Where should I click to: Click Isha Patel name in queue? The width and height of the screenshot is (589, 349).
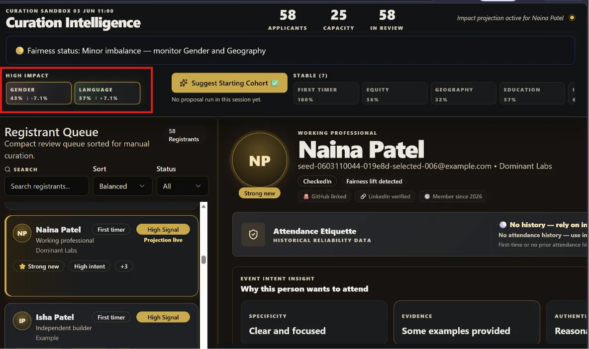coord(55,317)
